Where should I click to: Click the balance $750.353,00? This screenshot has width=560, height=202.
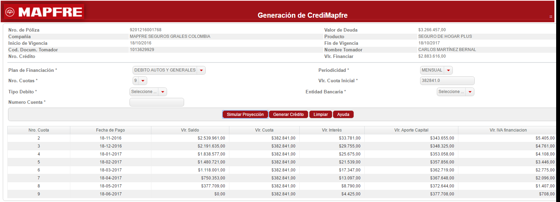(x=213, y=178)
